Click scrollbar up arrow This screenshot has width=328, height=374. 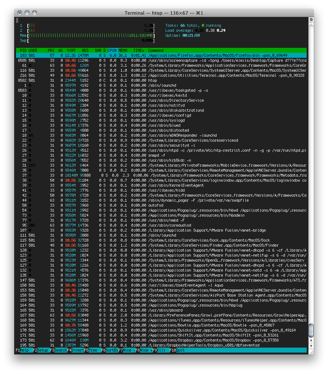[x=311, y=340]
